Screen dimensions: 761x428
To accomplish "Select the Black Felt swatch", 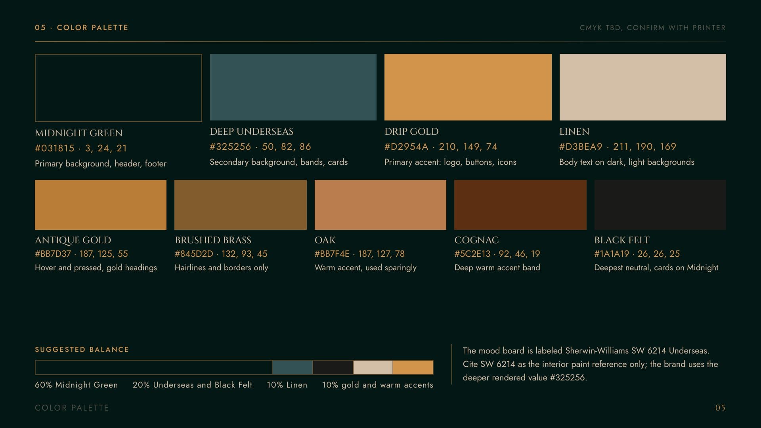I will coord(660,205).
